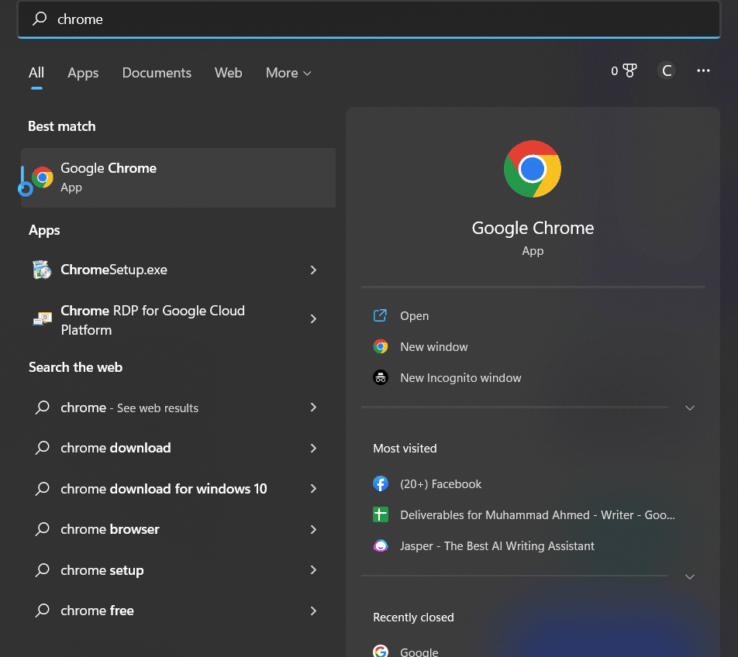The width and height of the screenshot is (738, 657).
Task: Expand arrow for Chrome RDP result
Action: pos(313,319)
